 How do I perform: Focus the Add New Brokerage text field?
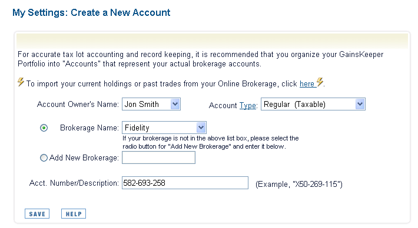(158, 157)
